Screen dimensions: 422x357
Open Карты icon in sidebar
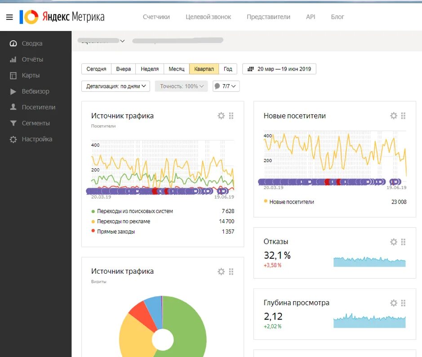[13, 76]
